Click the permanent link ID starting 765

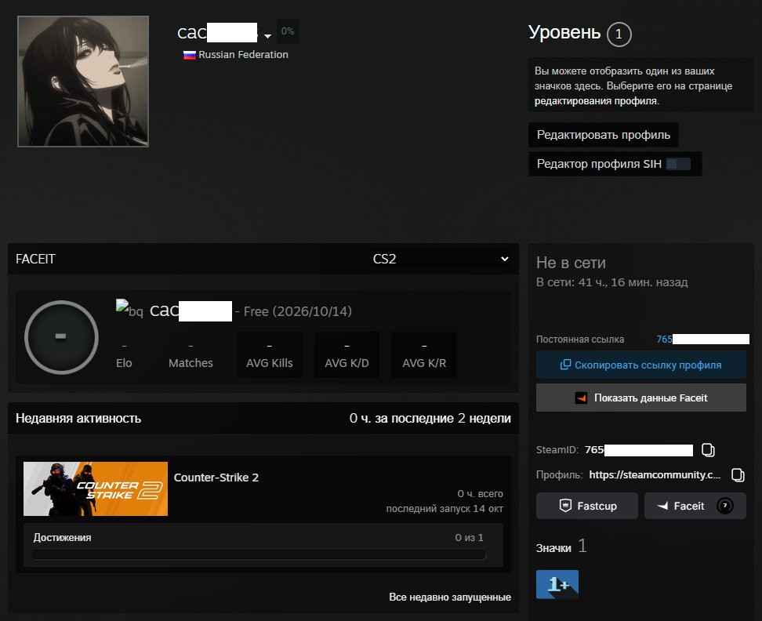(x=702, y=340)
